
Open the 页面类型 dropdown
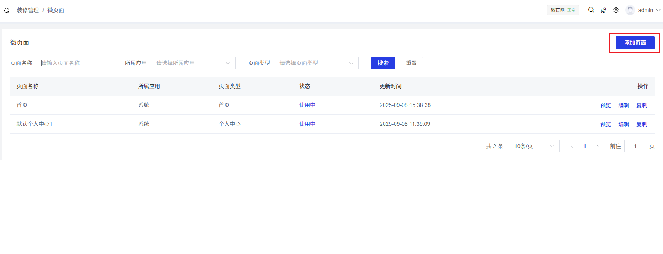pyautogui.click(x=316, y=63)
